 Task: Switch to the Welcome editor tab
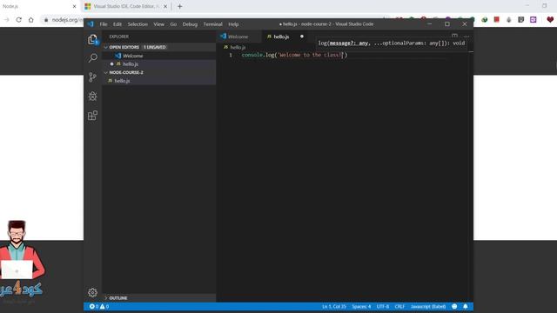238,37
